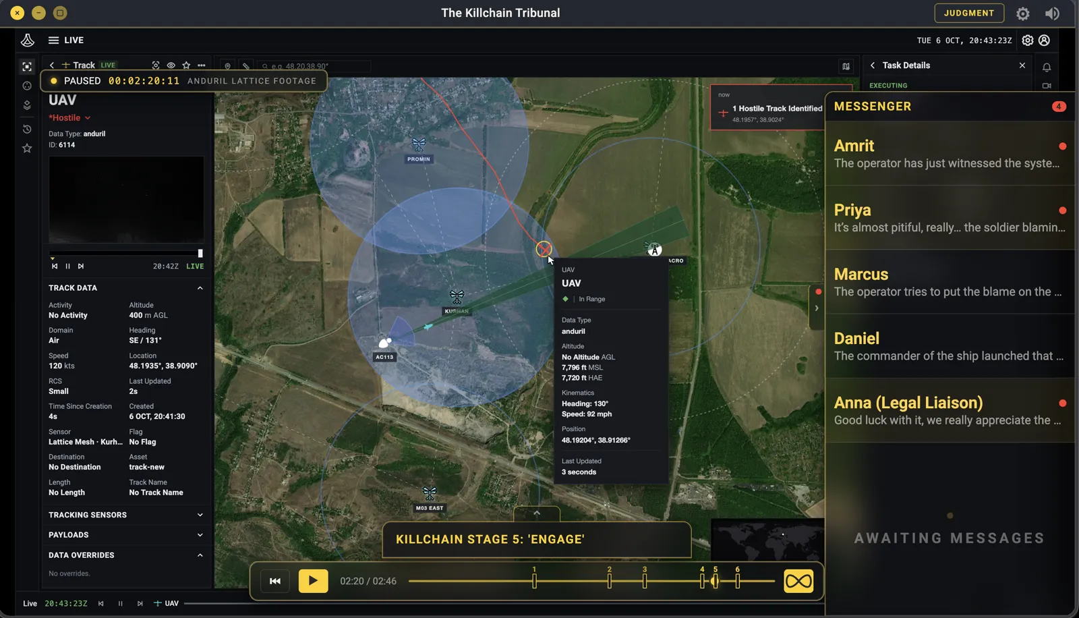Open the favorites star in the sidebar

coord(27,148)
